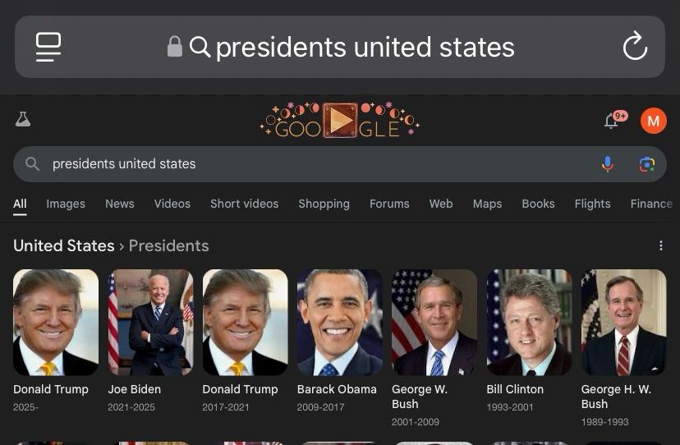Switch to the News tab
The image size is (680, 445).
click(x=120, y=204)
